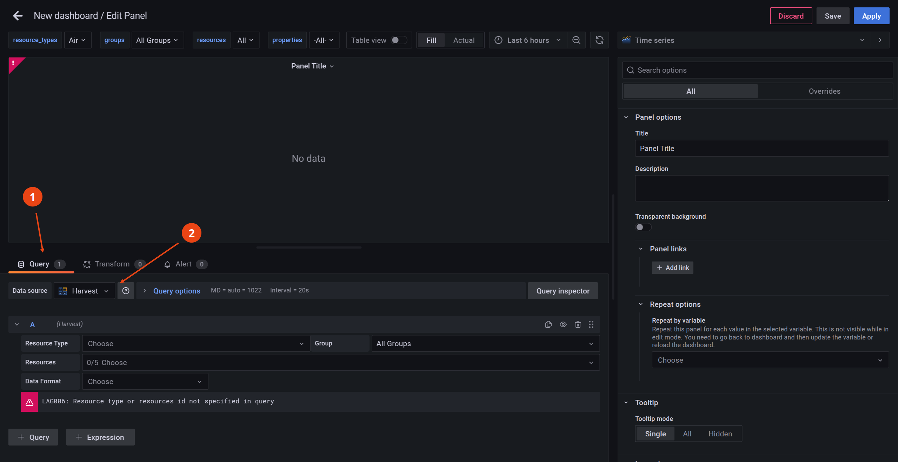The image size is (898, 462).
Task: Grab the drag handle icon on query A
Action: tap(591, 324)
